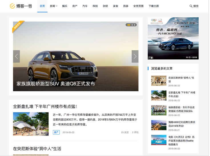The width and height of the screenshot is (210, 156).
Task: Select the third carousel indicator dot
Action: [135, 25]
